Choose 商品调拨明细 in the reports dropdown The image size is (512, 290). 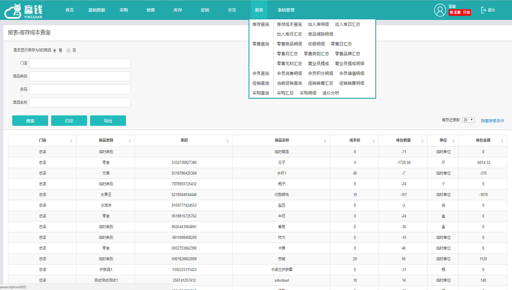[321, 34]
